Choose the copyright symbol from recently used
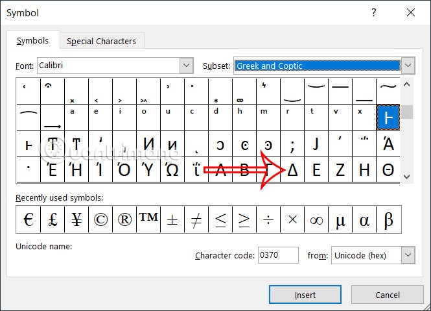The image size is (431, 311). (100, 219)
